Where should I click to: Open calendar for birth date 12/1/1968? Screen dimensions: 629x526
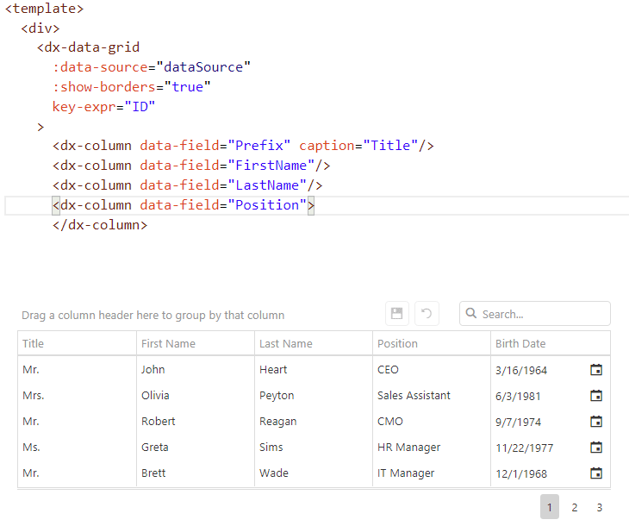pyautogui.click(x=596, y=473)
